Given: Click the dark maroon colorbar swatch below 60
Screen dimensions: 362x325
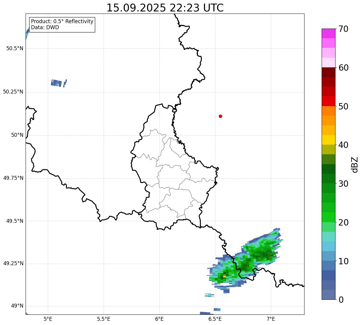Looking at the screenshot, I should point(329,72).
